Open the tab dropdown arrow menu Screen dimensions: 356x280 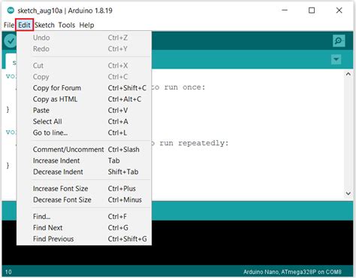tap(336, 59)
